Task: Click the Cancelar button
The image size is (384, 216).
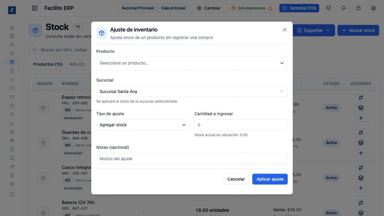Action: click(x=236, y=179)
